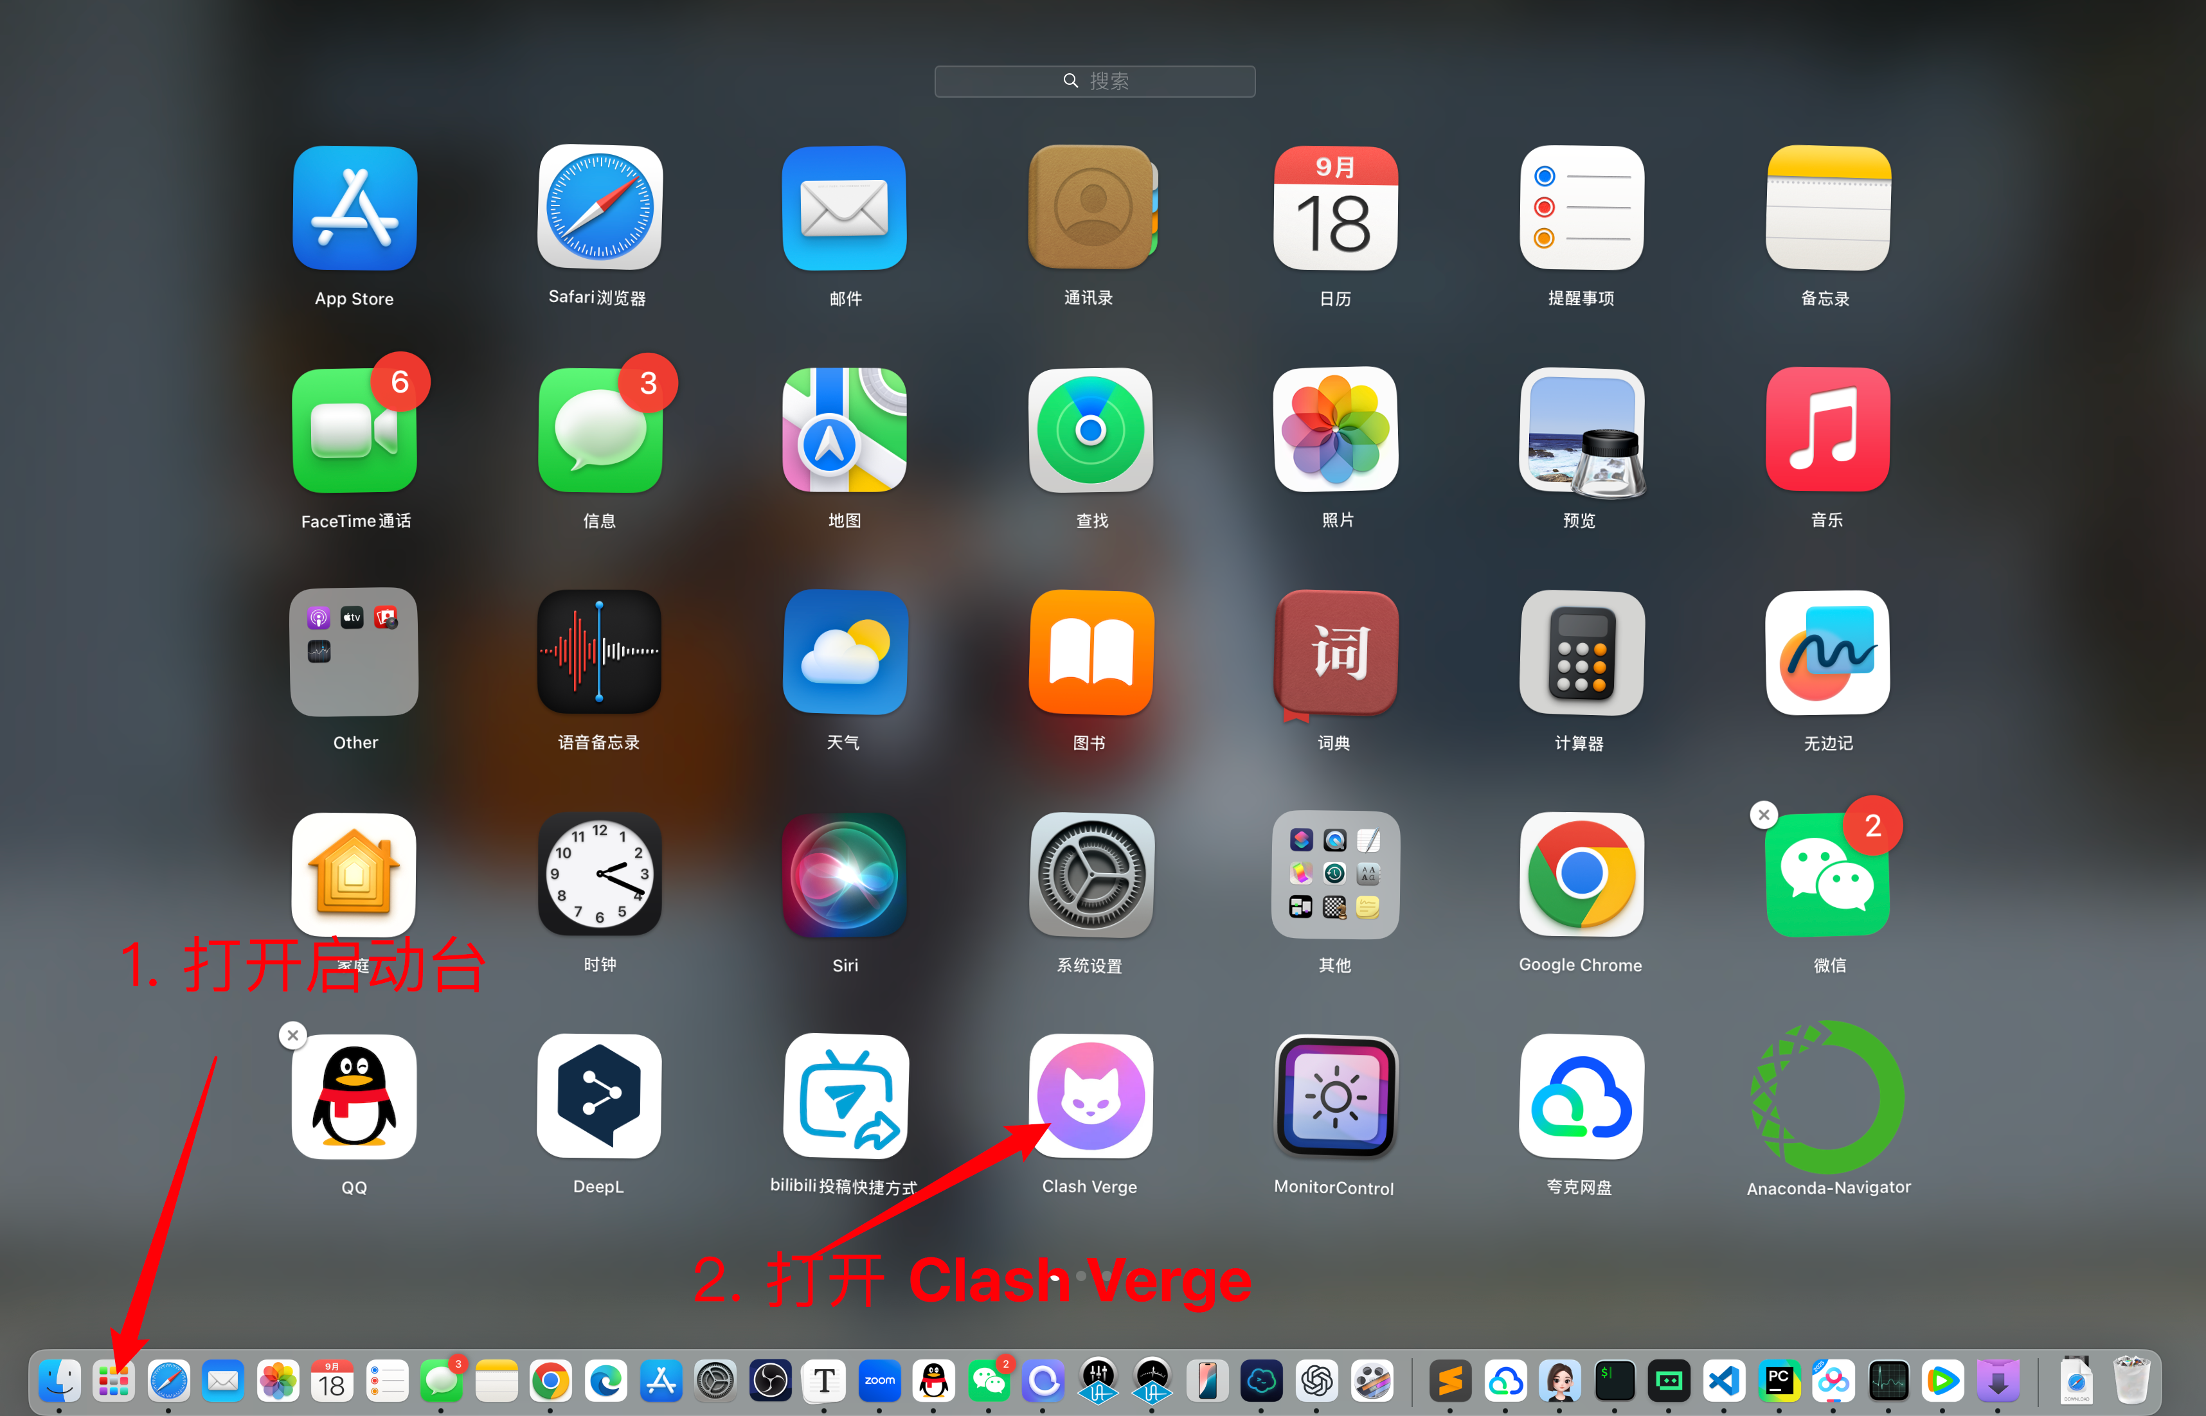
Task: Launch QQ from the Launchpad grid
Action: click(x=354, y=1097)
